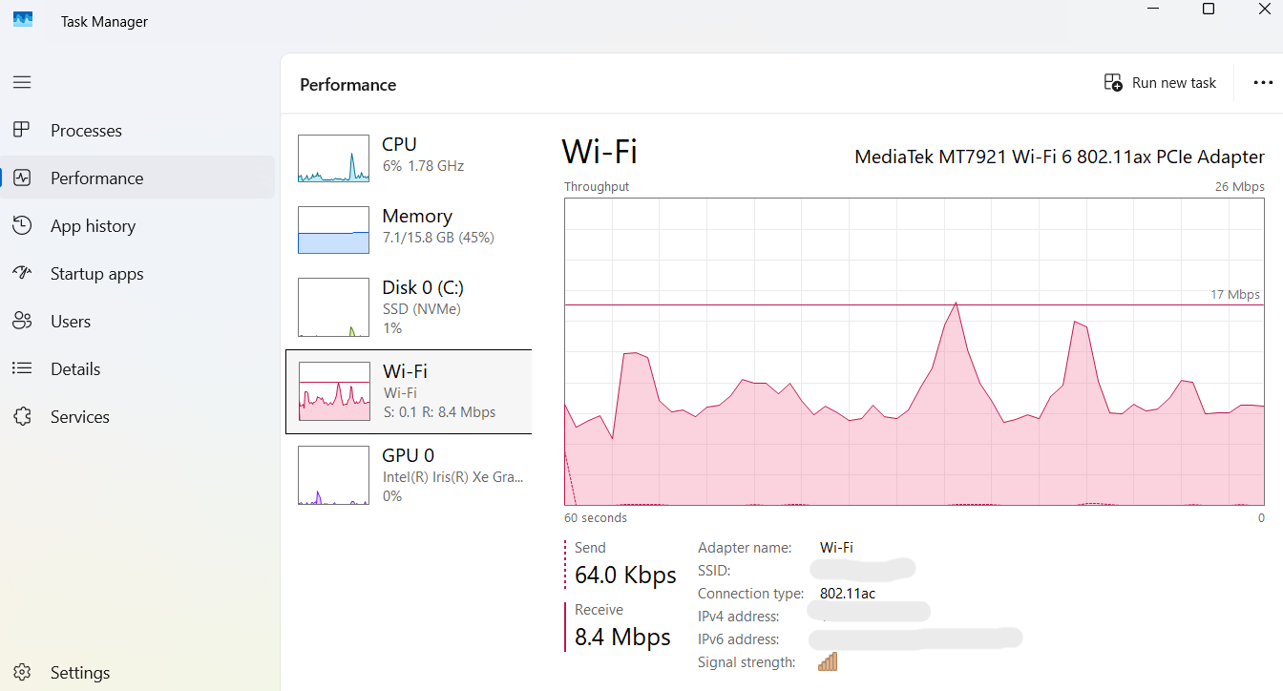1283x691 pixels.
Task: Click the Throughput graph label
Action: [597, 187]
